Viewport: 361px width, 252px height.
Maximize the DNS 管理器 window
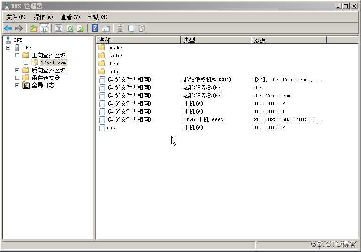point(345,6)
